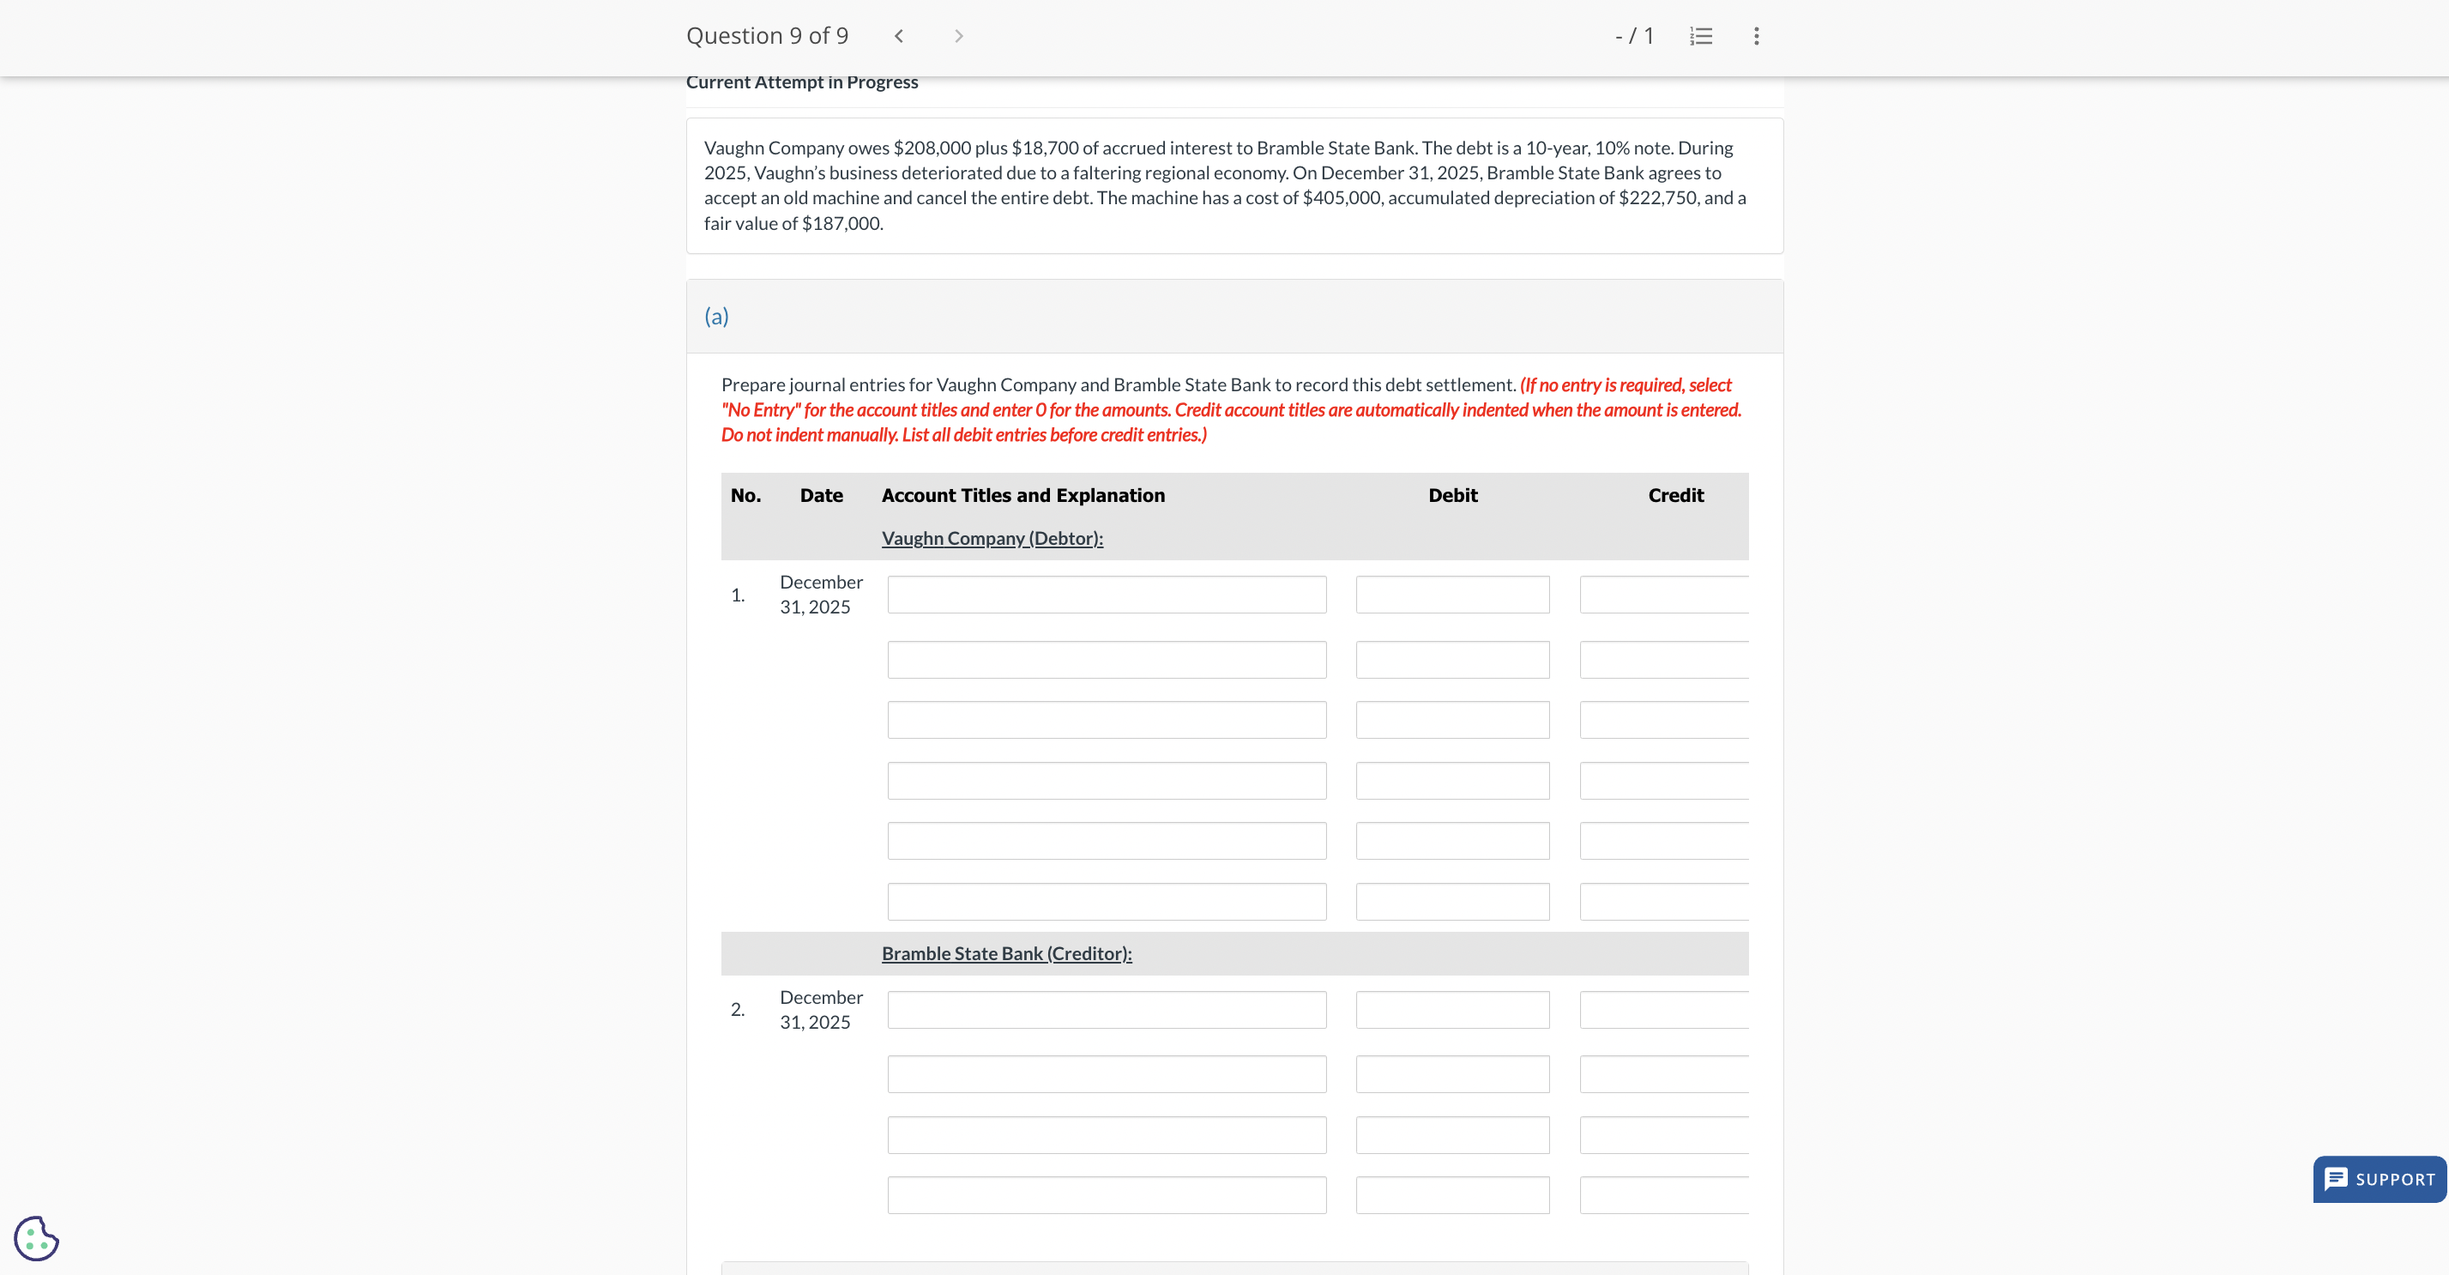This screenshot has height=1275, width=2449.
Task: Click the SUPPORT chat button
Action: click(2379, 1179)
